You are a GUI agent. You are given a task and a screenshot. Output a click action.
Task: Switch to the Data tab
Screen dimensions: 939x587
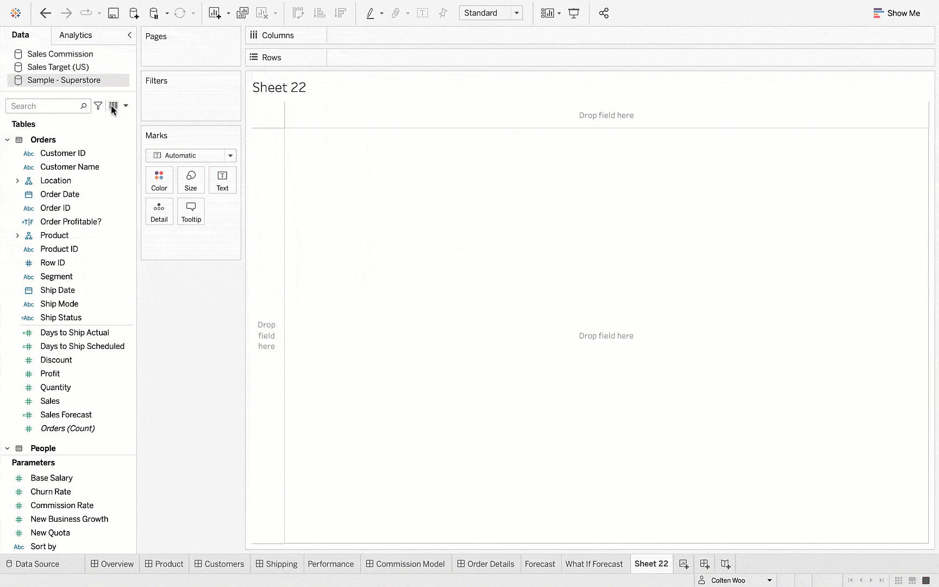21,35
